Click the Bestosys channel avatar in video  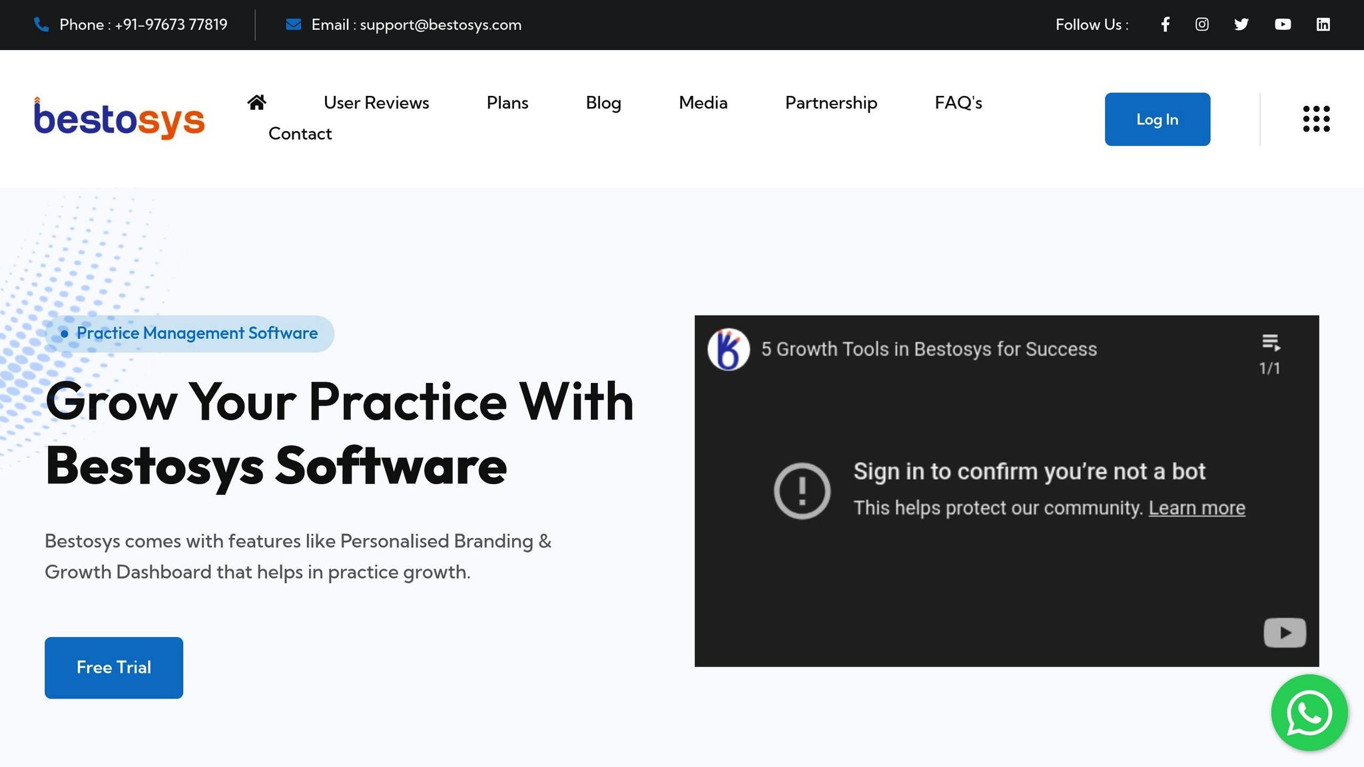729,350
